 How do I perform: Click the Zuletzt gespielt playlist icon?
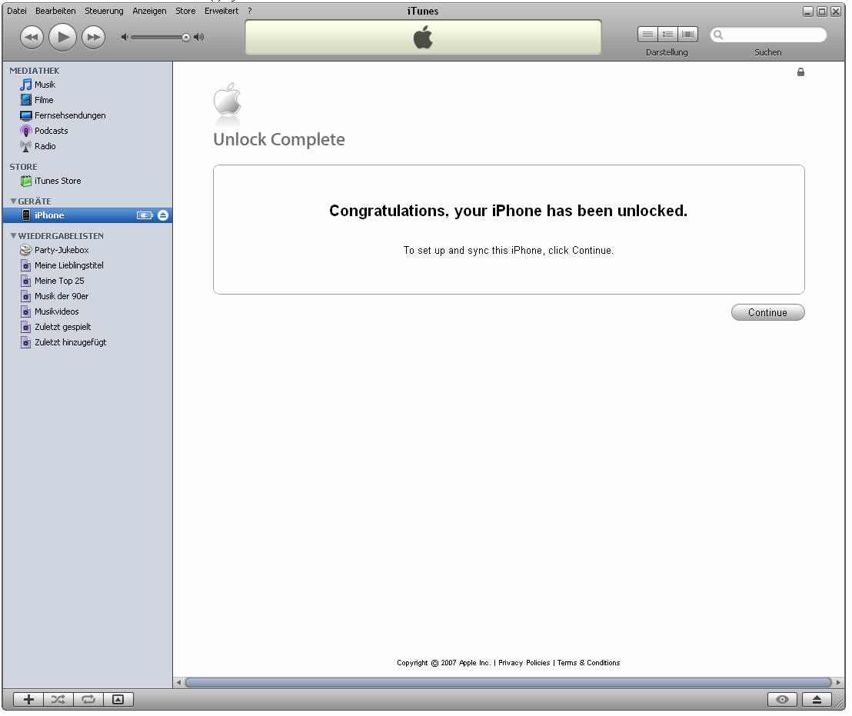click(25, 327)
